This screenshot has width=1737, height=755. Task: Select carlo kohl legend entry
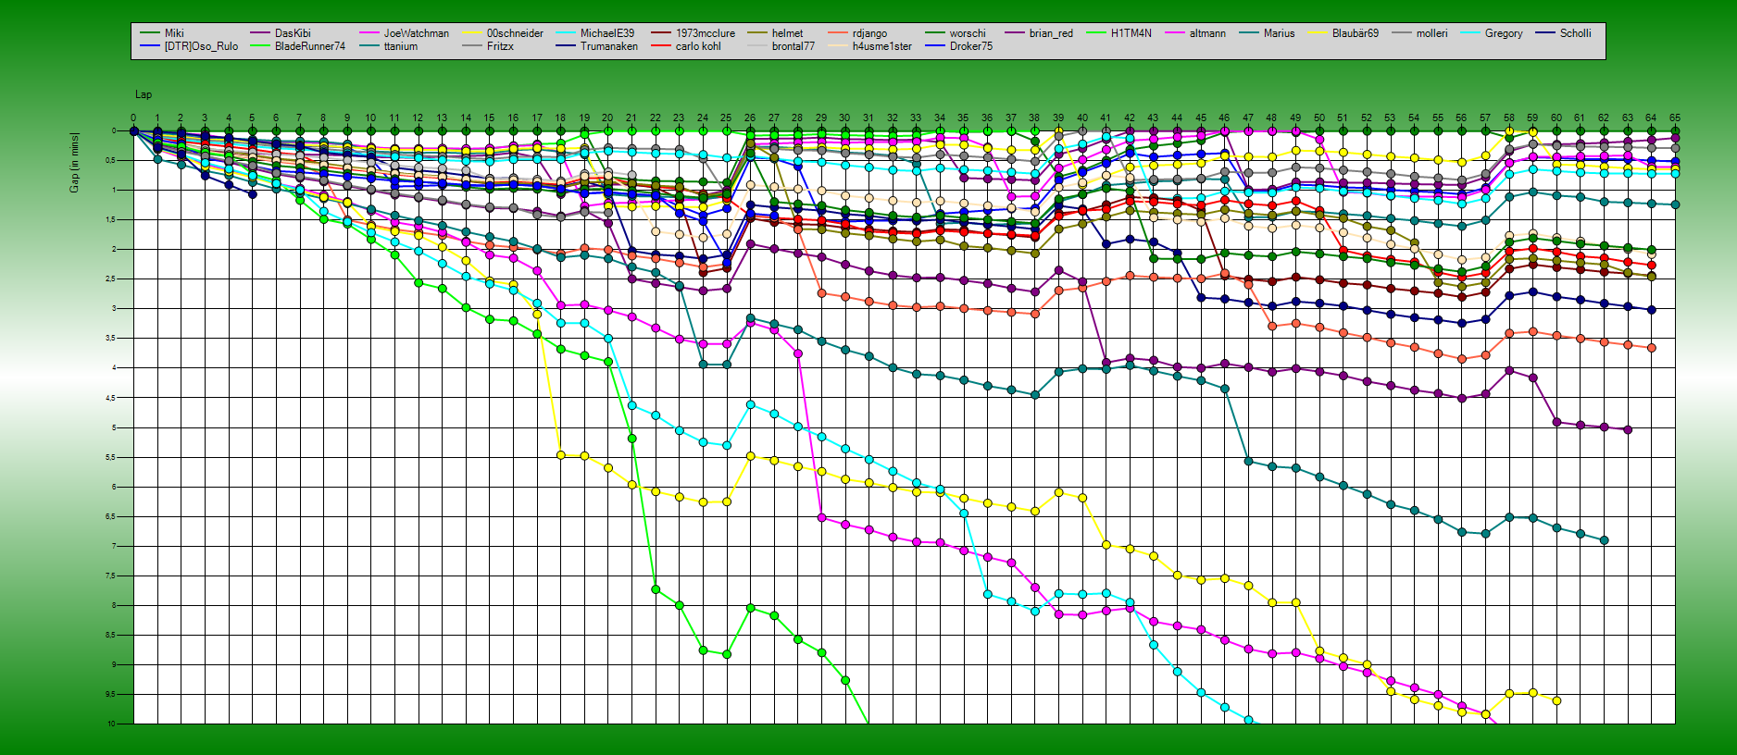coord(698,46)
